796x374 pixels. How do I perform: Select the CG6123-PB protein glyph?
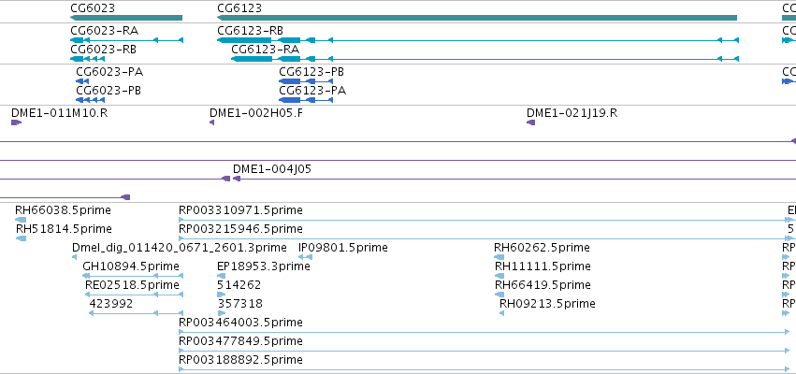pyautogui.click(x=306, y=81)
